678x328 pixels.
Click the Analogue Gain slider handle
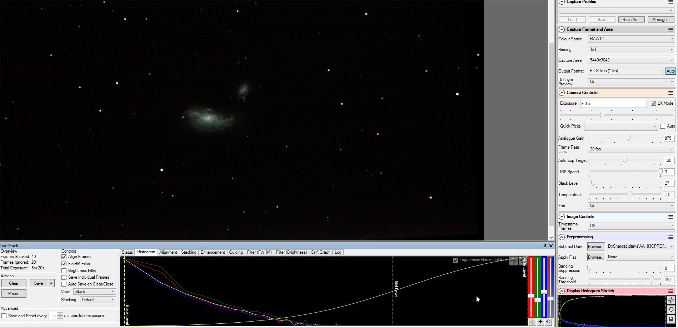click(x=629, y=138)
